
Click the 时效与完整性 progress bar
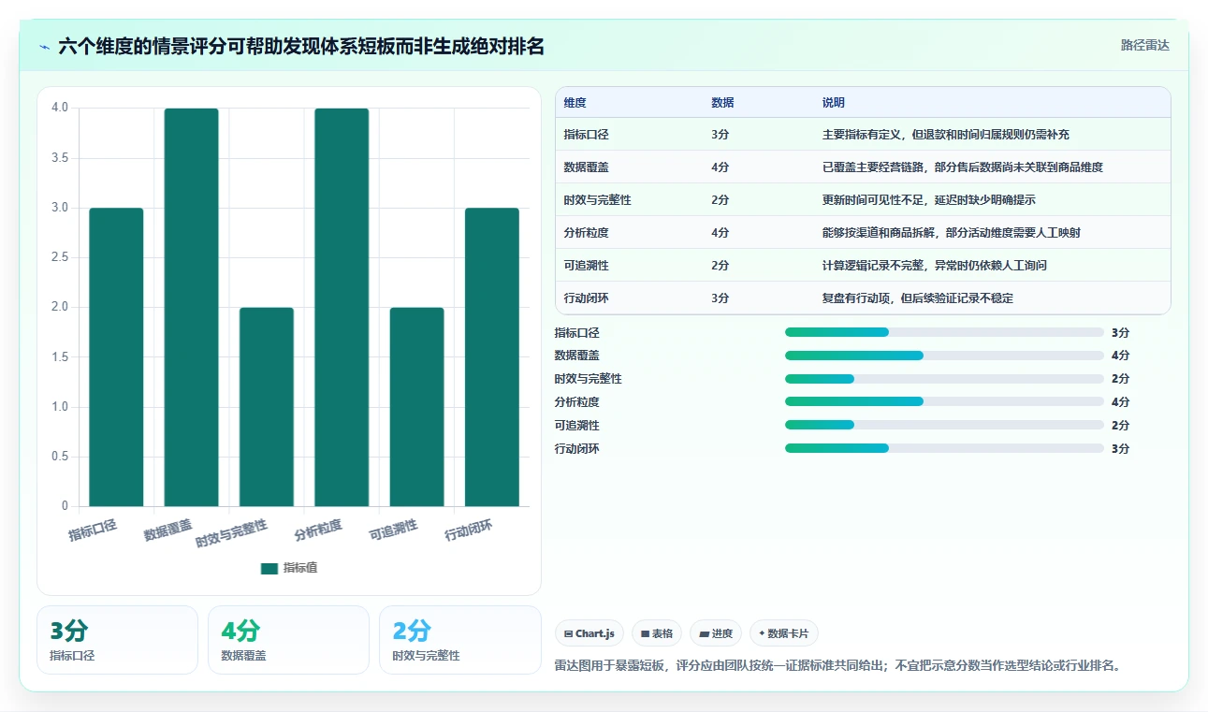pos(944,379)
